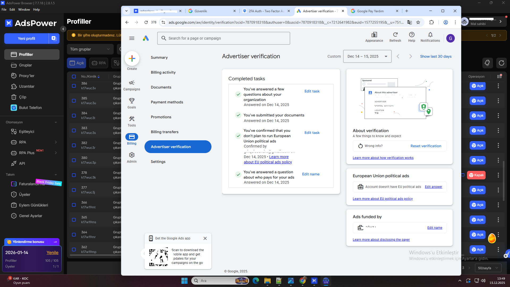Open Google Ads Help
The image size is (510, 287).
(412, 37)
